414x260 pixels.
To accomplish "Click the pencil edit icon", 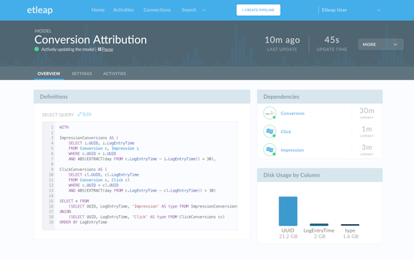I will tap(79, 114).
